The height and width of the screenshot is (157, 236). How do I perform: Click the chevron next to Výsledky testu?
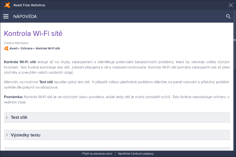point(7,135)
